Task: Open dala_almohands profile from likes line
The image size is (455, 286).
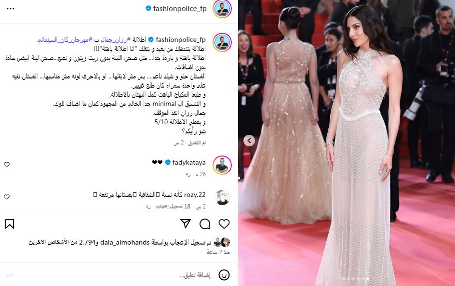Action: click(x=125, y=242)
